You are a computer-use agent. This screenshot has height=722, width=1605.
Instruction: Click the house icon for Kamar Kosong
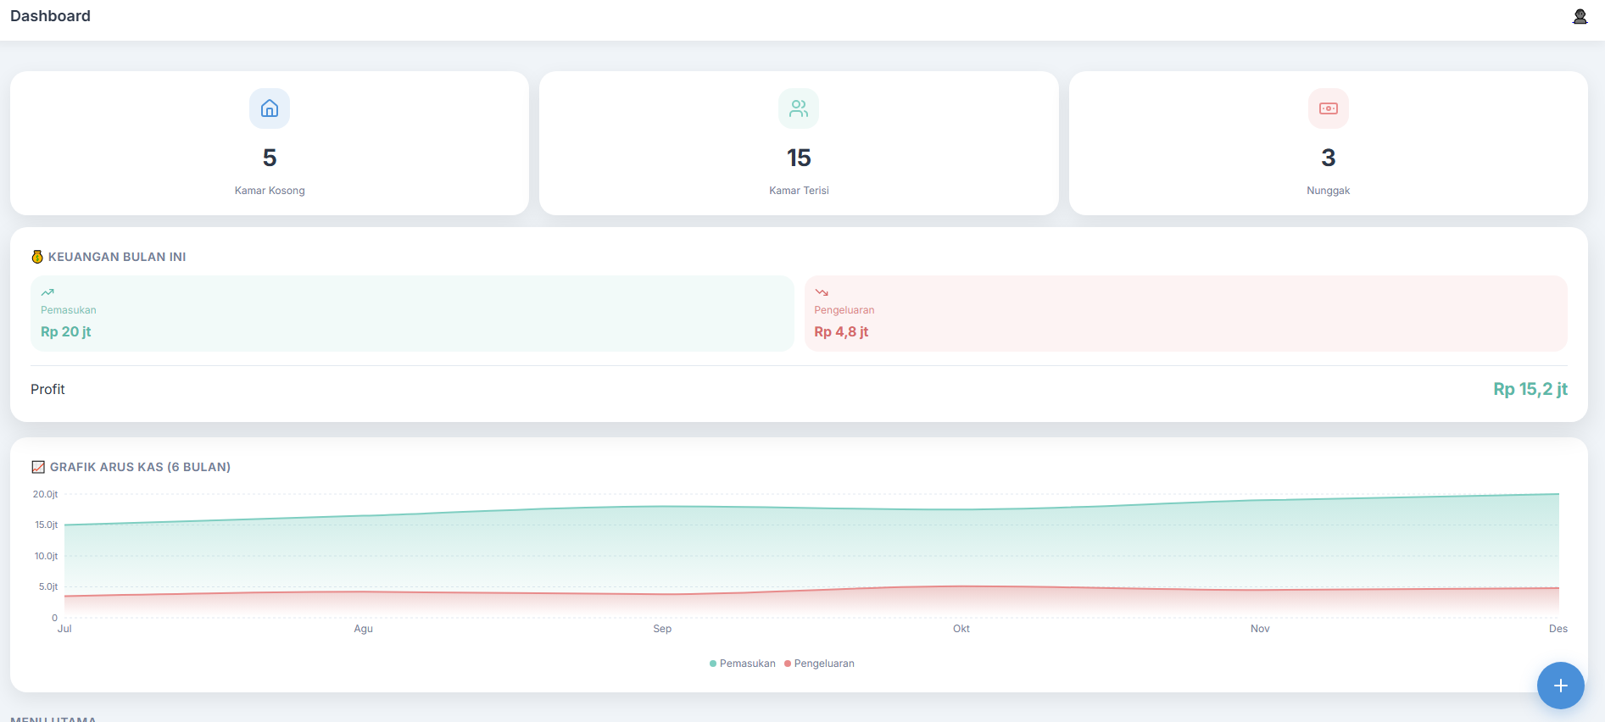click(270, 108)
